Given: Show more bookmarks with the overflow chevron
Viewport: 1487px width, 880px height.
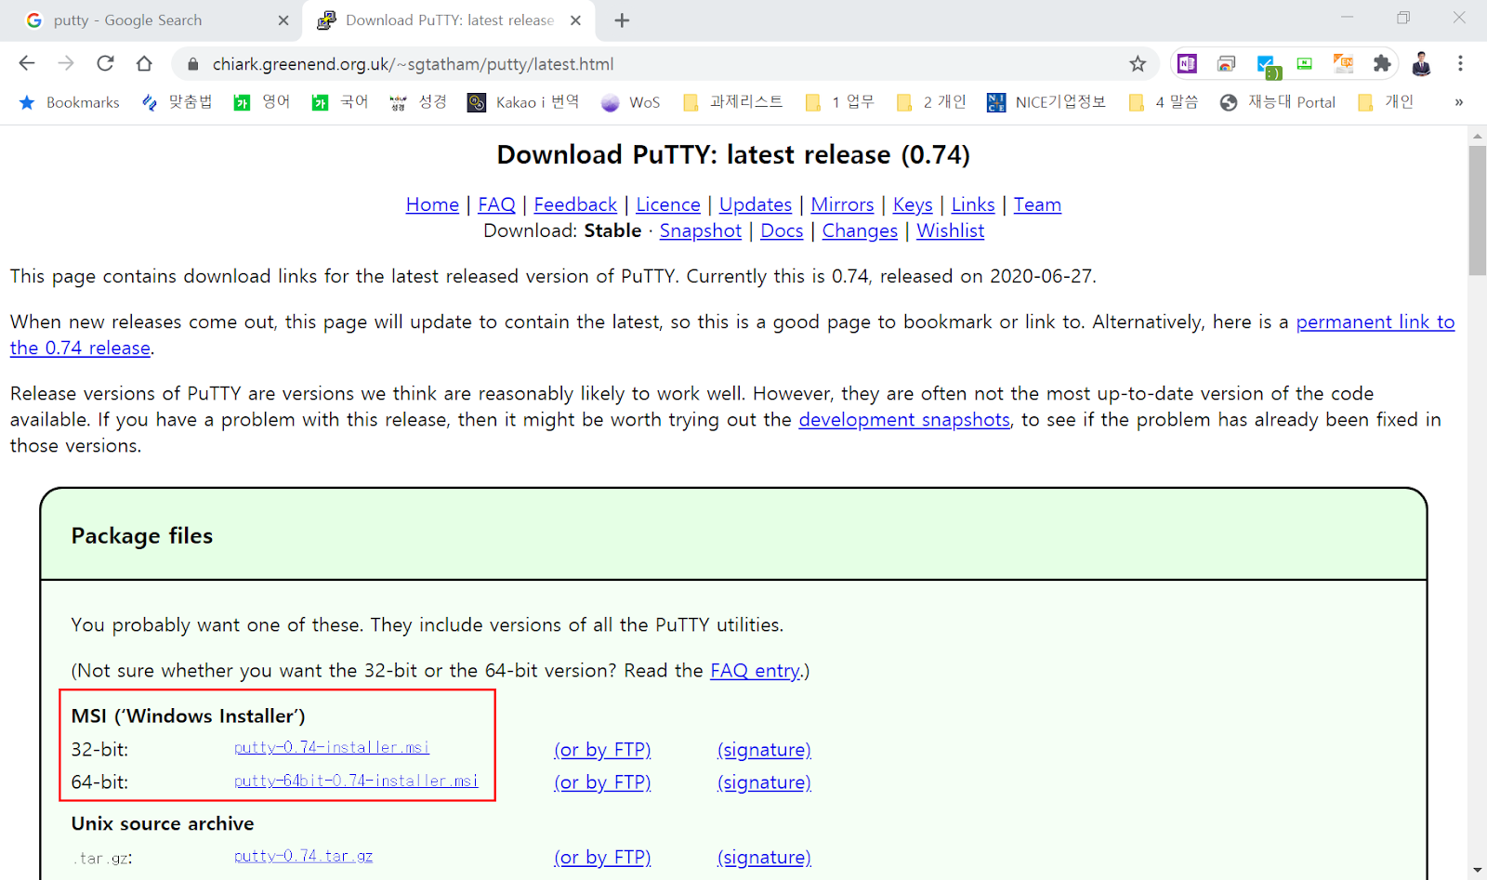Looking at the screenshot, I should point(1459,102).
